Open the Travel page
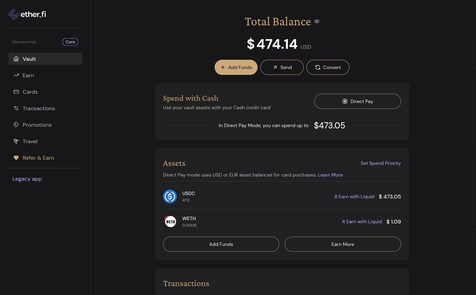Viewport: 476px width, 295px height. click(x=45, y=141)
